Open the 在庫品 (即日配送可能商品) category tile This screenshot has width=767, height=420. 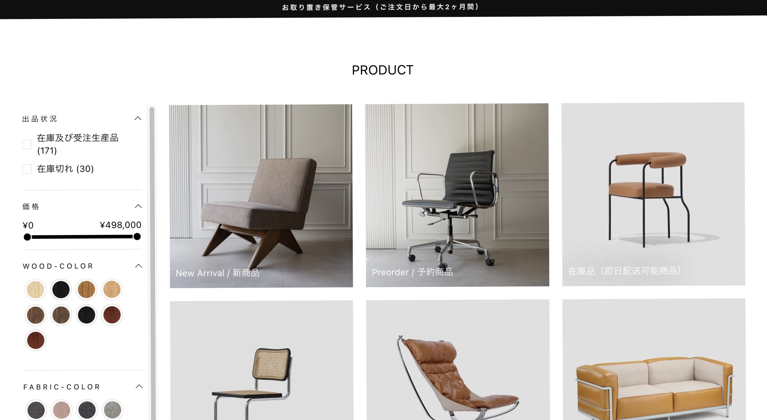653,194
